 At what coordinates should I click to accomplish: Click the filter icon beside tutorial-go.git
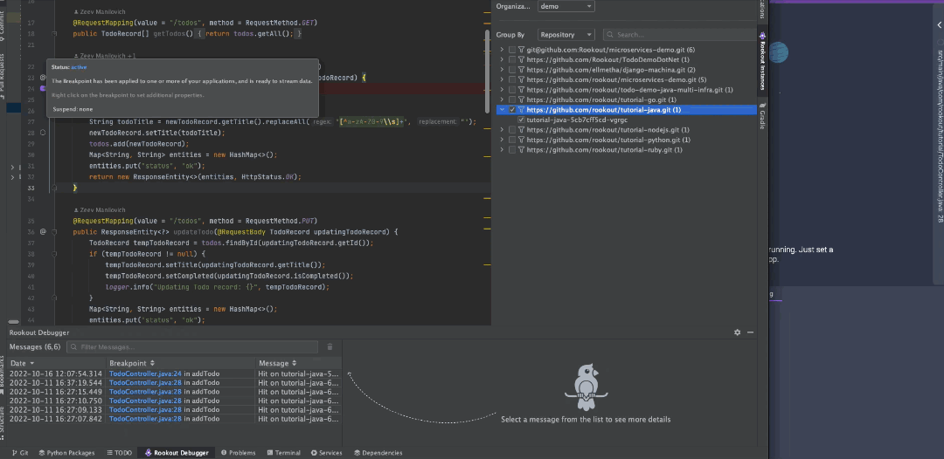521,99
